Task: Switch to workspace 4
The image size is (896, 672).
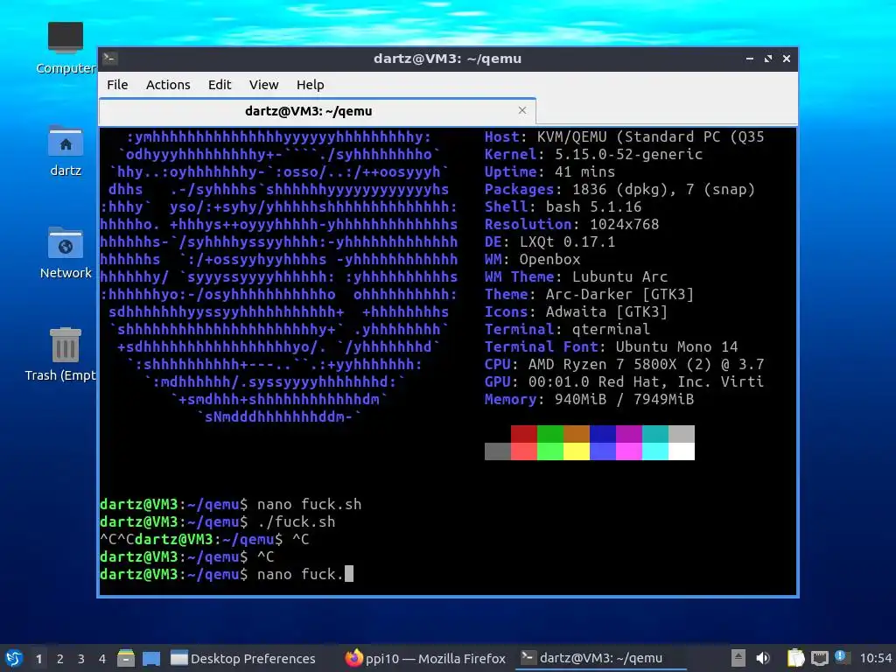Action: coord(102,659)
